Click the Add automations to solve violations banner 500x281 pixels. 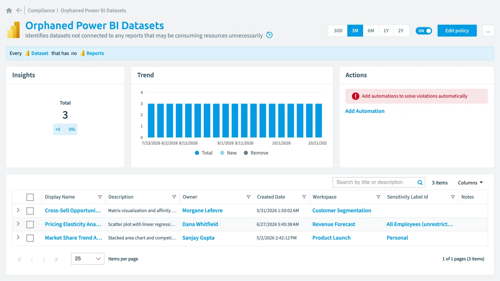[x=416, y=96]
